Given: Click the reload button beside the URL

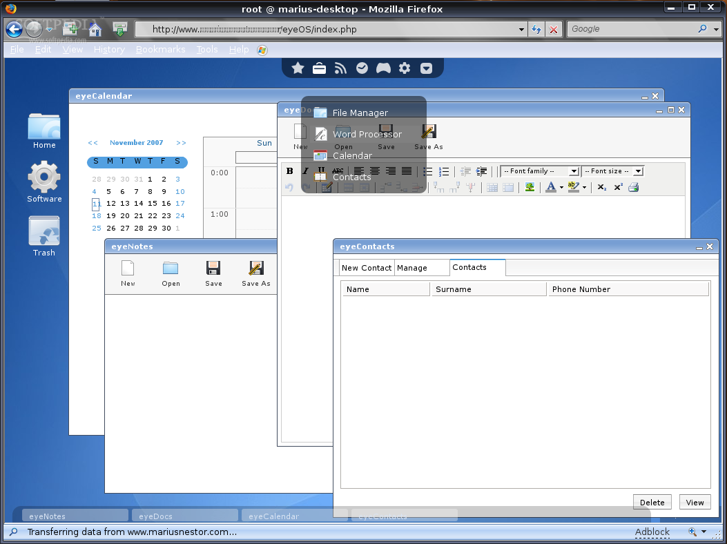Looking at the screenshot, I should (536, 30).
